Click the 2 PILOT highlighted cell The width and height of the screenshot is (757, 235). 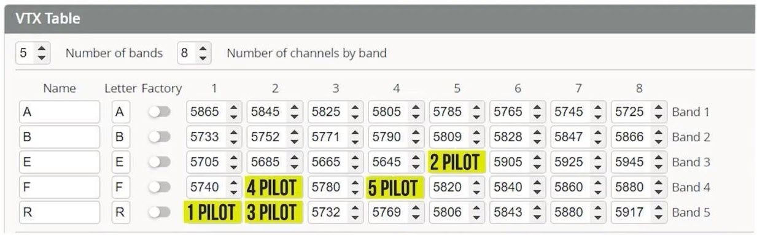tap(457, 162)
